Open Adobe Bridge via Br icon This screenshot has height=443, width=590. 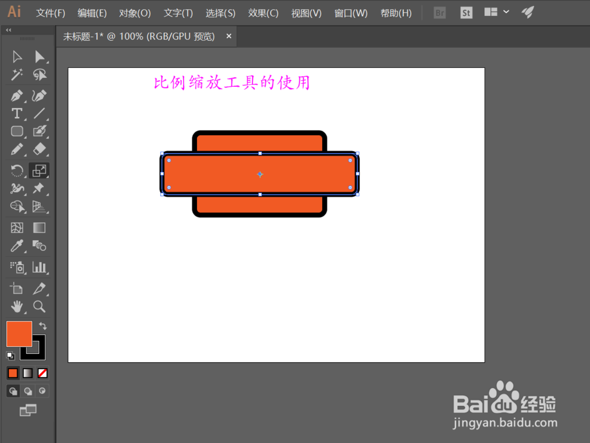440,13
